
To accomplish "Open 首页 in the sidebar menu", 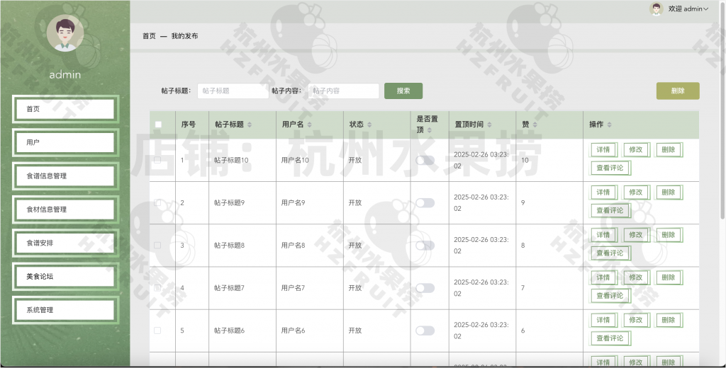I will [65, 109].
